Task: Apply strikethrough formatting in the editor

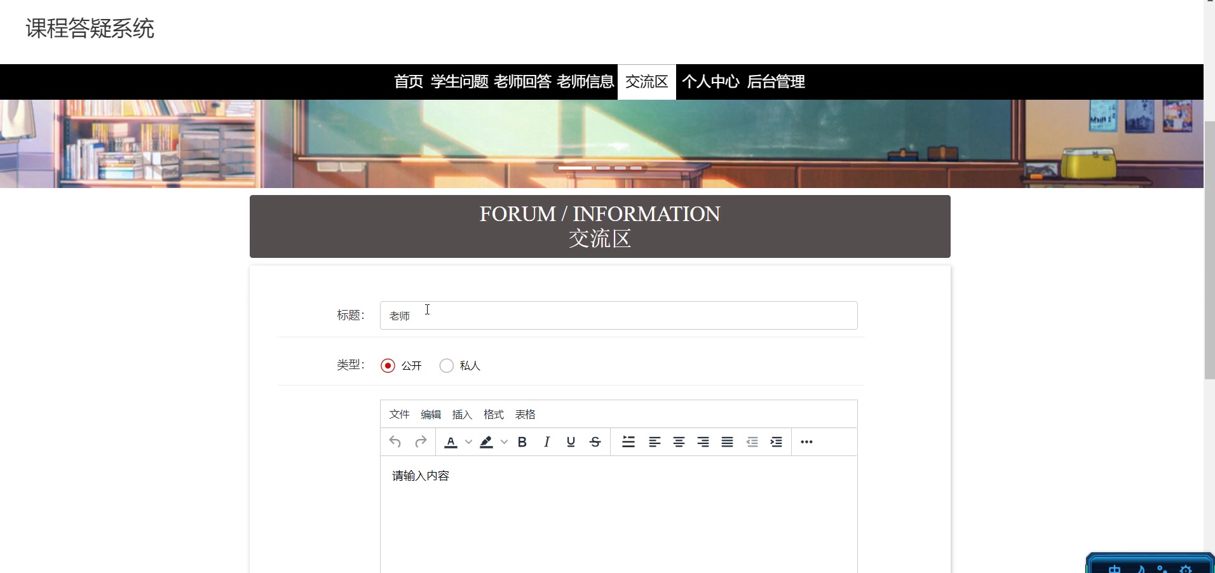Action: (595, 442)
